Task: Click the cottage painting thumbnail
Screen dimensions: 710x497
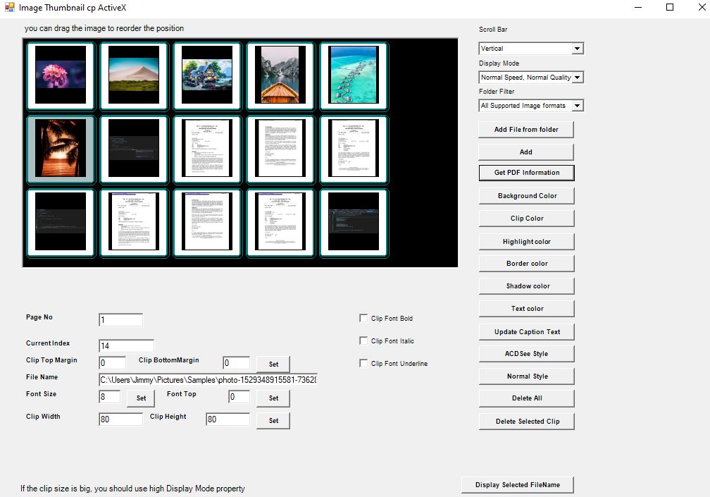Action: pyautogui.click(x=207, y=76)
